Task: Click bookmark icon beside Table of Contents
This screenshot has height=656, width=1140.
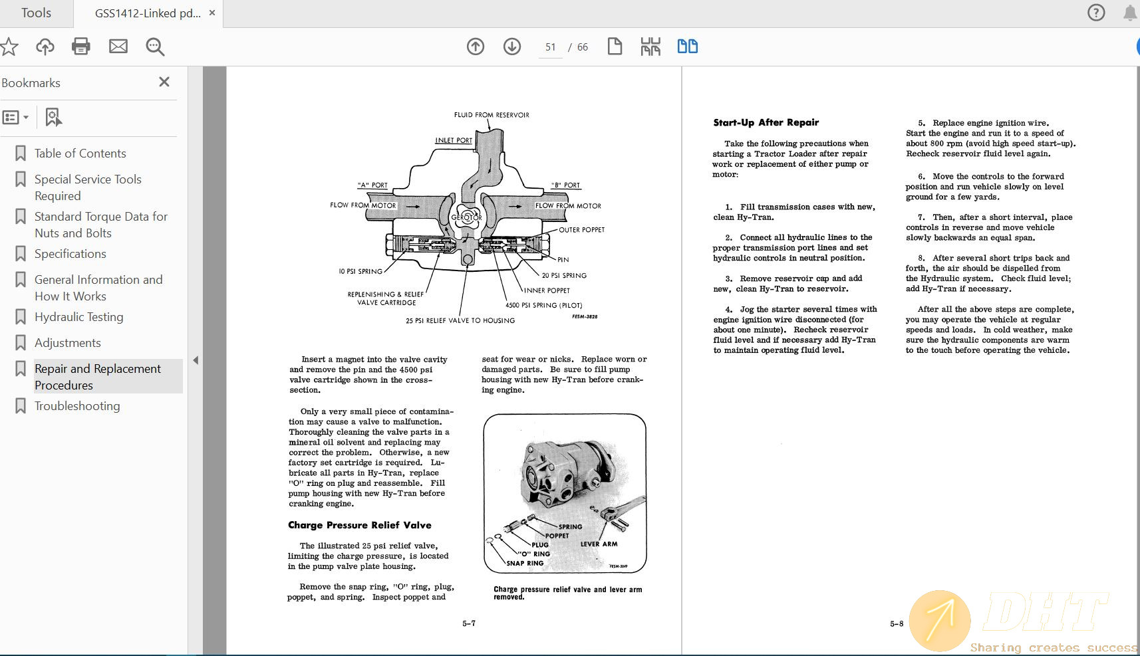Action: click(21, 154)
